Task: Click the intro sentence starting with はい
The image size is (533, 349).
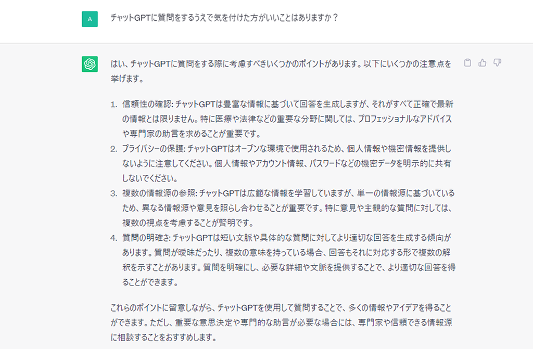Action: [x=281, y=63]
